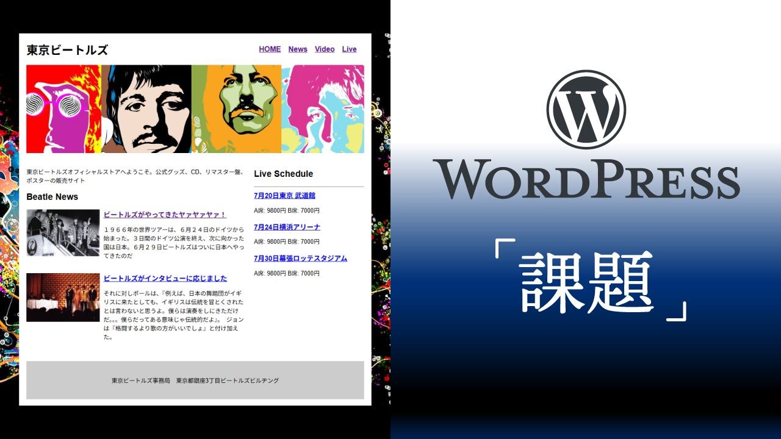Click the WordPress wordmark text
The image size is (781, 439).
click(586, 179)
